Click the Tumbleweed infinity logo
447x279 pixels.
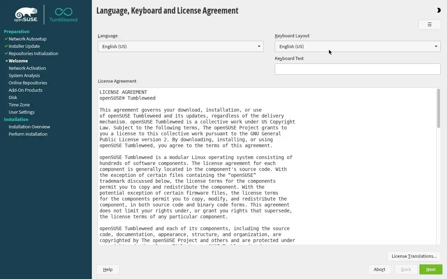[64, 15]
